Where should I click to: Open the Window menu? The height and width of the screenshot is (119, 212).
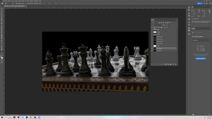(x=36, y=1)
